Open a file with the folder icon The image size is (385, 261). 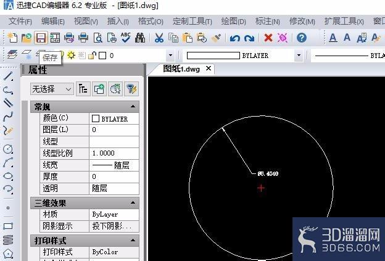27,38
